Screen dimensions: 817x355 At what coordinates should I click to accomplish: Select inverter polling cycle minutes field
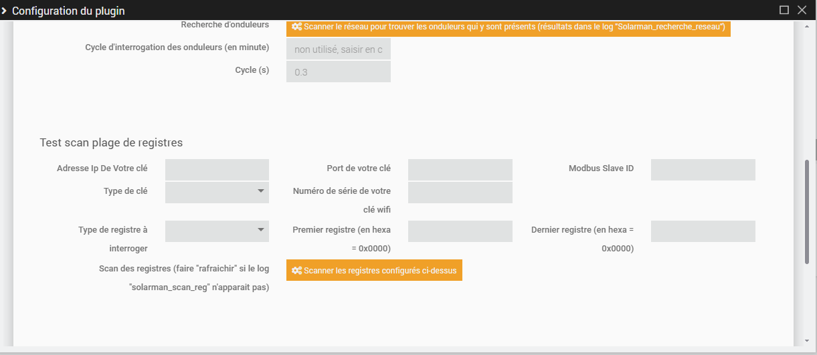coord(338,49)
